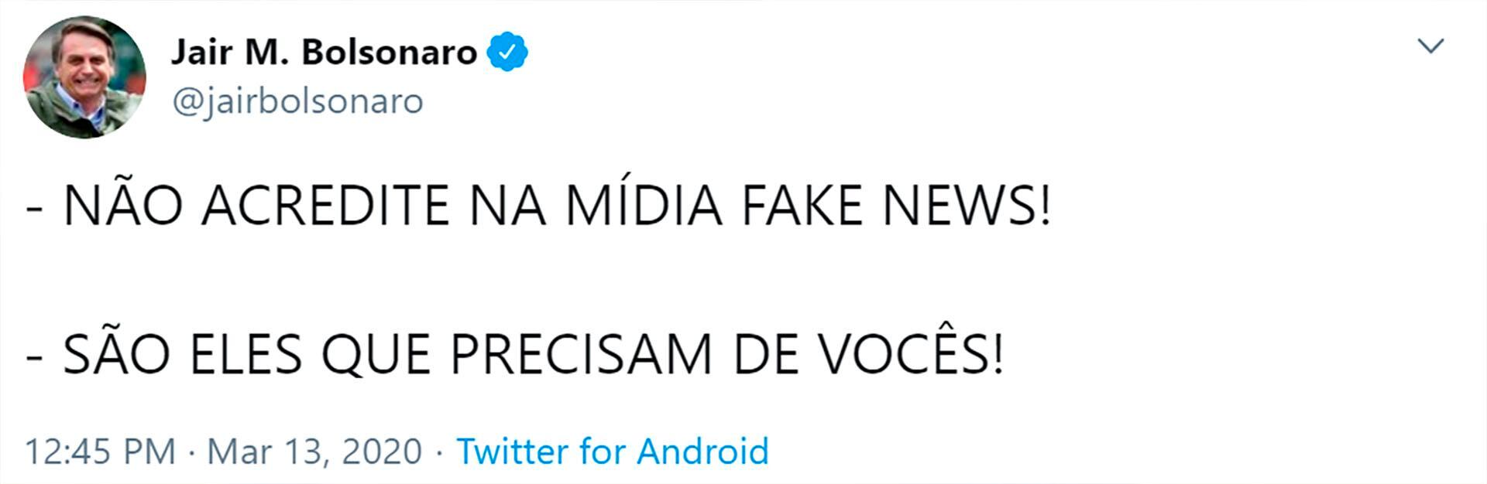Screen dimensions: 1487x484
Task: Click the word PRECISAM in the tweet
Action: (x=581, y=355)
